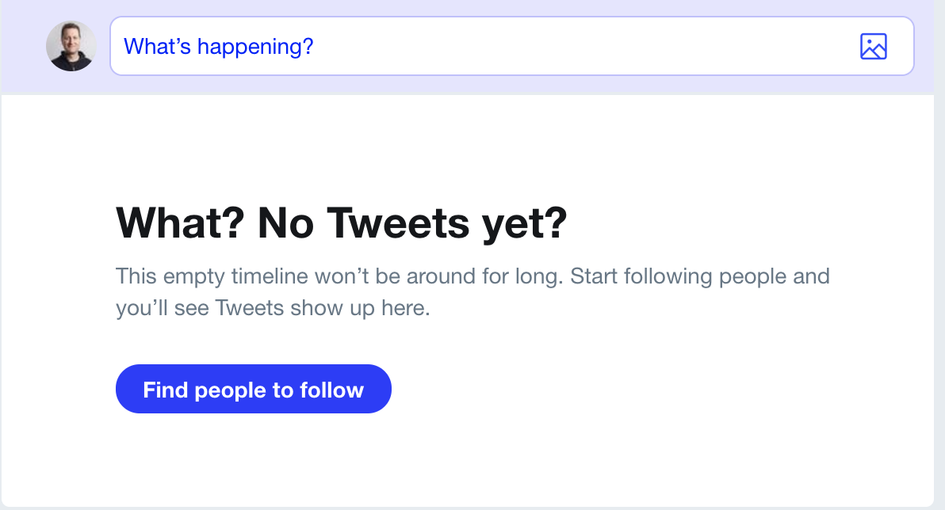This screenshot has width=945, height=510.
Task: Click the word "Find" on blue button
Action: (x=165, y=390)
